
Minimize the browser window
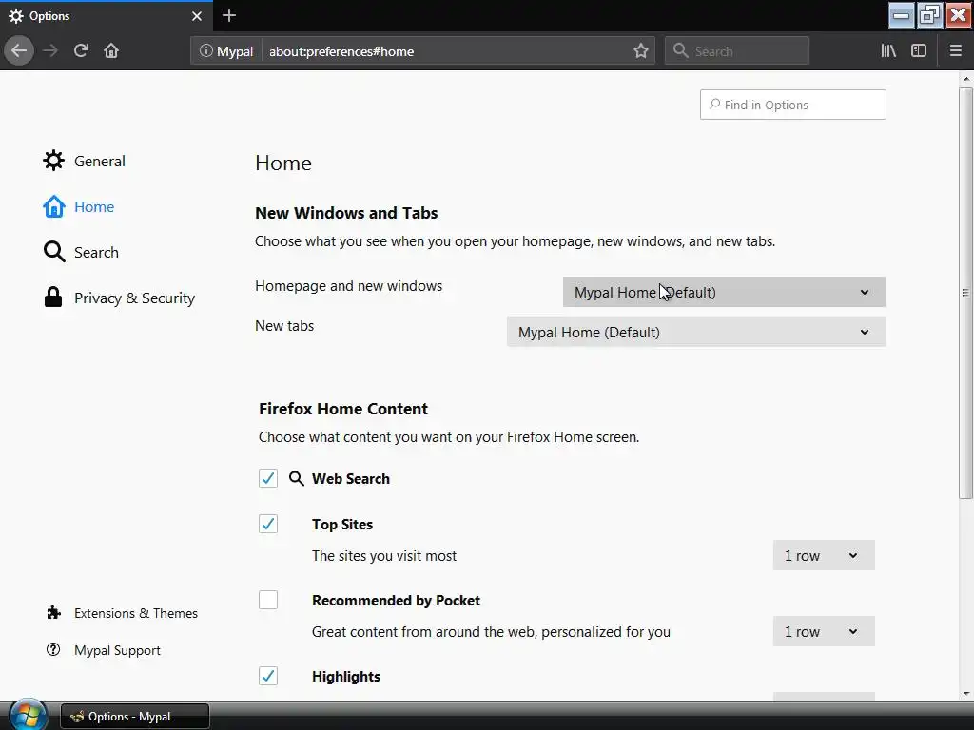902,15
